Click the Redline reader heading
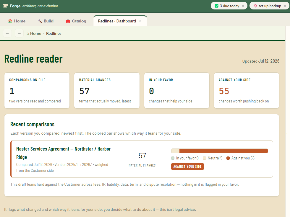Viewport: 290px width, 217px height. [x=33, y=59]
